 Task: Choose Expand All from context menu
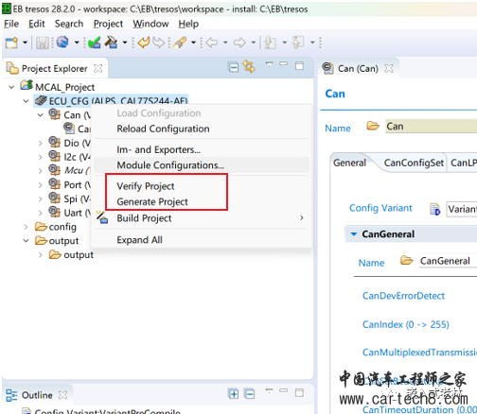139,240
